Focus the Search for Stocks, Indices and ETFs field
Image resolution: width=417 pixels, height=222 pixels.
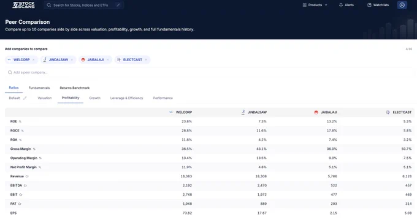click(84, 5)
